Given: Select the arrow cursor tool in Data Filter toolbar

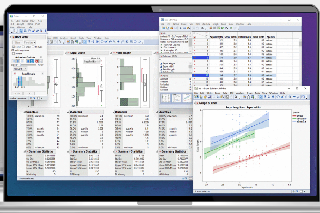Looking at the screenshot, I should [x=21, y=31].
